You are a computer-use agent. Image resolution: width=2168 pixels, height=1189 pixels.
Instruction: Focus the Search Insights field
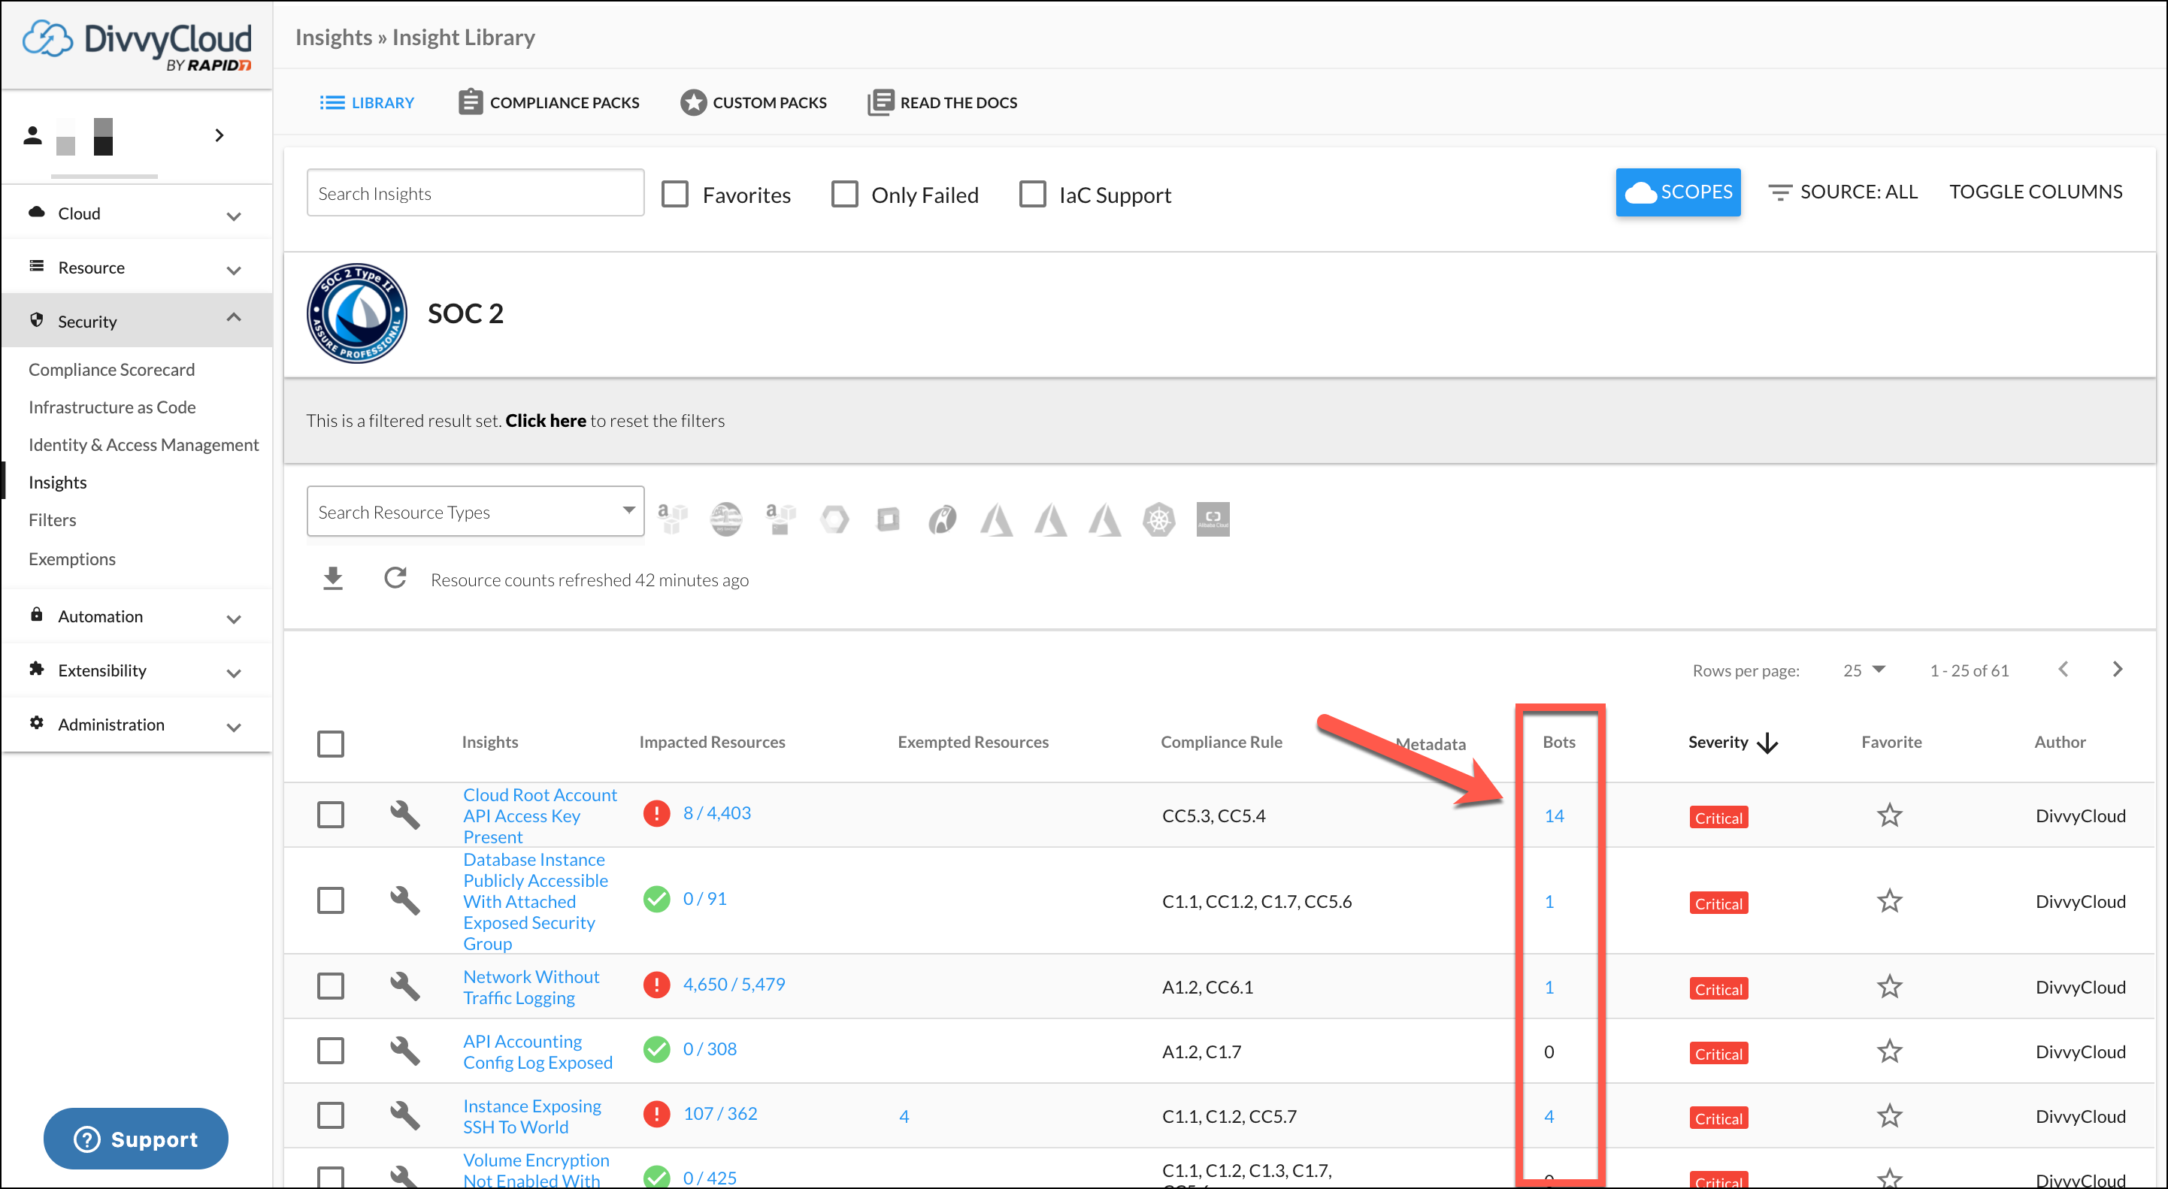pyautogui.click(x=476, y=192)
